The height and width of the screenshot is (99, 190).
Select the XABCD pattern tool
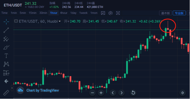coord(6,64)
